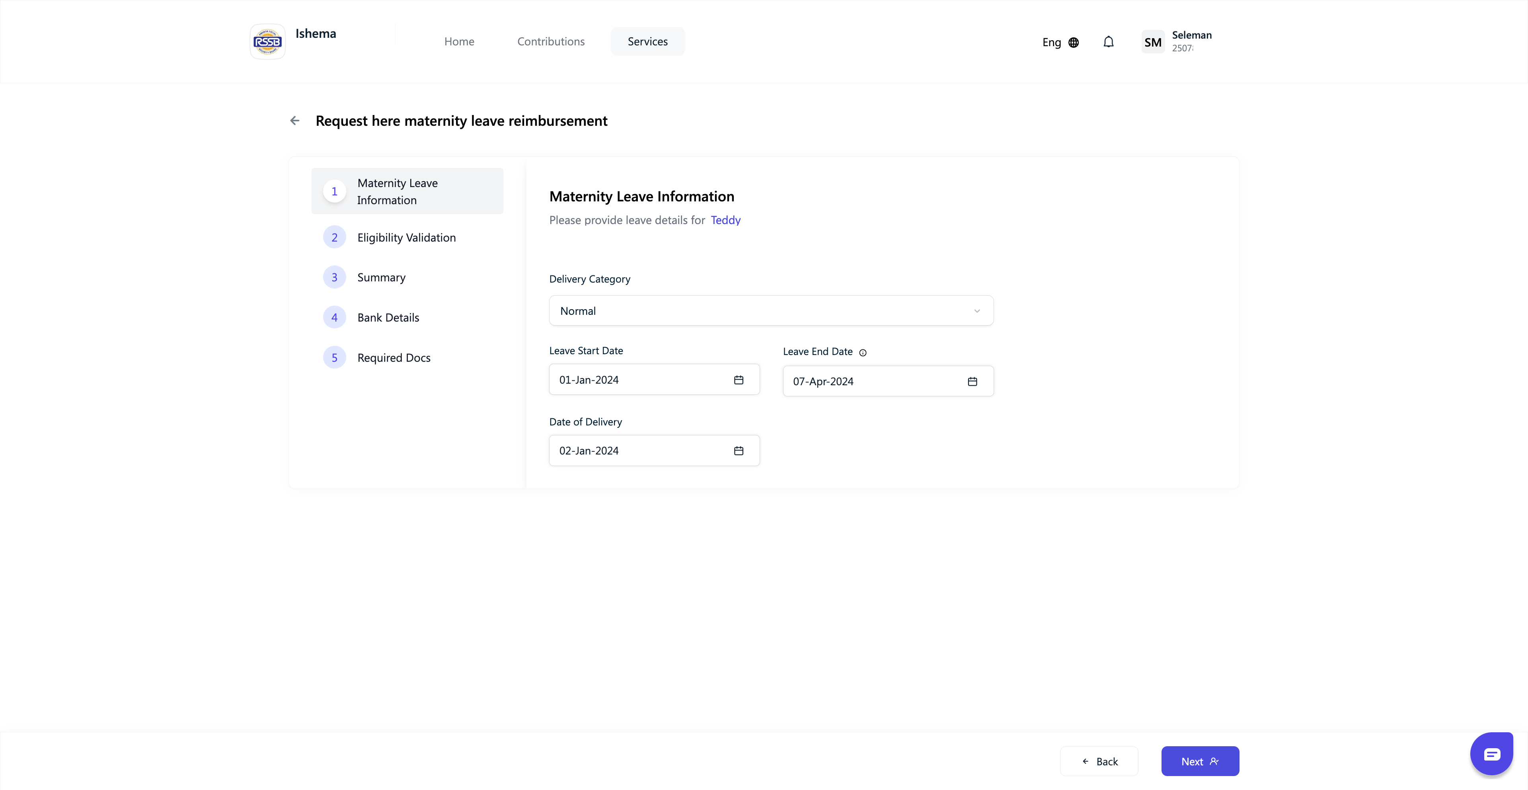Open the Contributions tab

point(550,41)
